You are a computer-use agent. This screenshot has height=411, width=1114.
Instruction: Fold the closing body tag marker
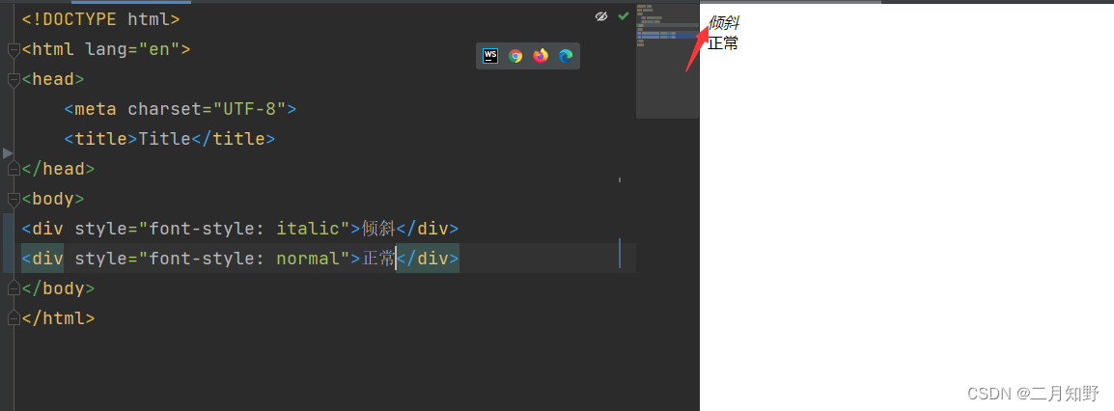[13, 288]
